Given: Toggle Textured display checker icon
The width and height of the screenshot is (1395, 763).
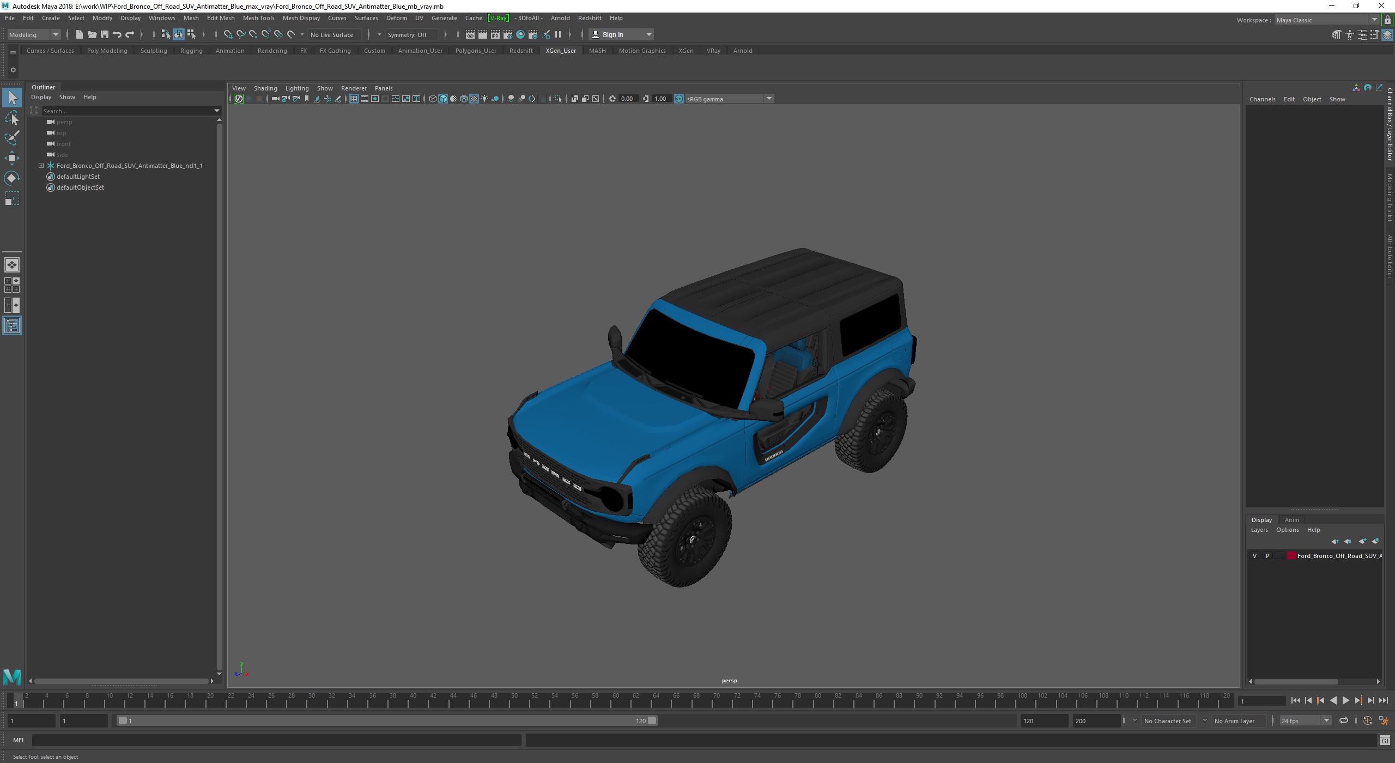Looking at the screenshot, I should click(474, 99).
